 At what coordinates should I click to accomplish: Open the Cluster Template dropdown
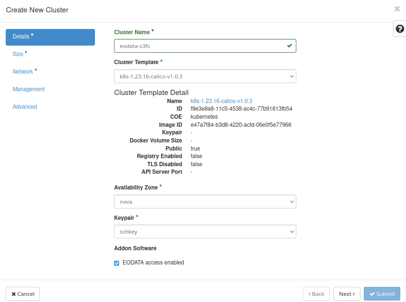point(205,76)
